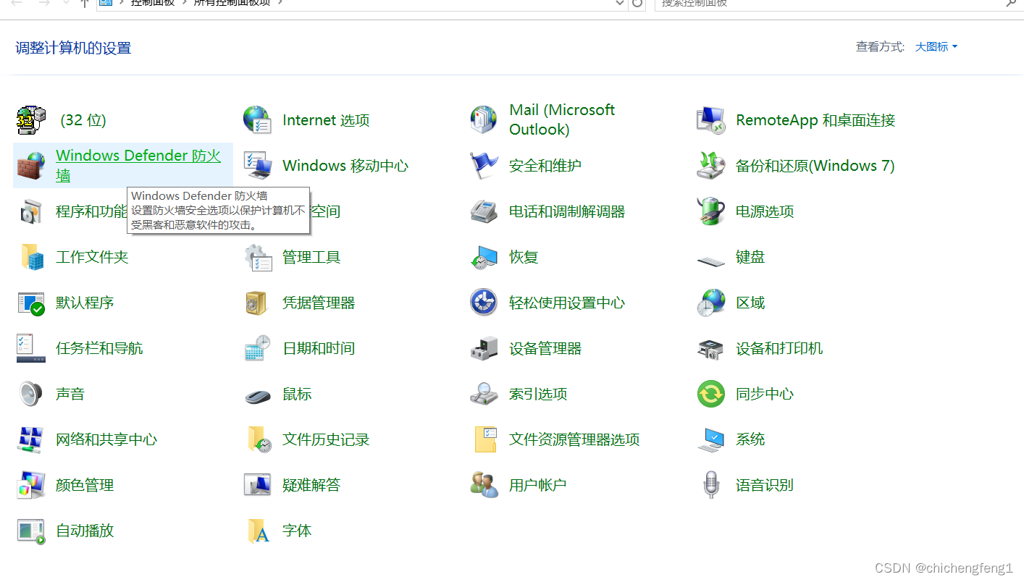
Task: Click the 系统 link
Action: [750, 439]
